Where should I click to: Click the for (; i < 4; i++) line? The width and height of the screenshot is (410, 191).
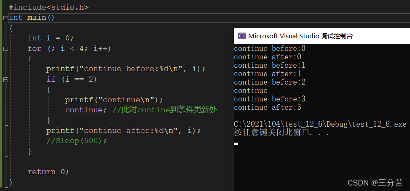pos(69,48)
